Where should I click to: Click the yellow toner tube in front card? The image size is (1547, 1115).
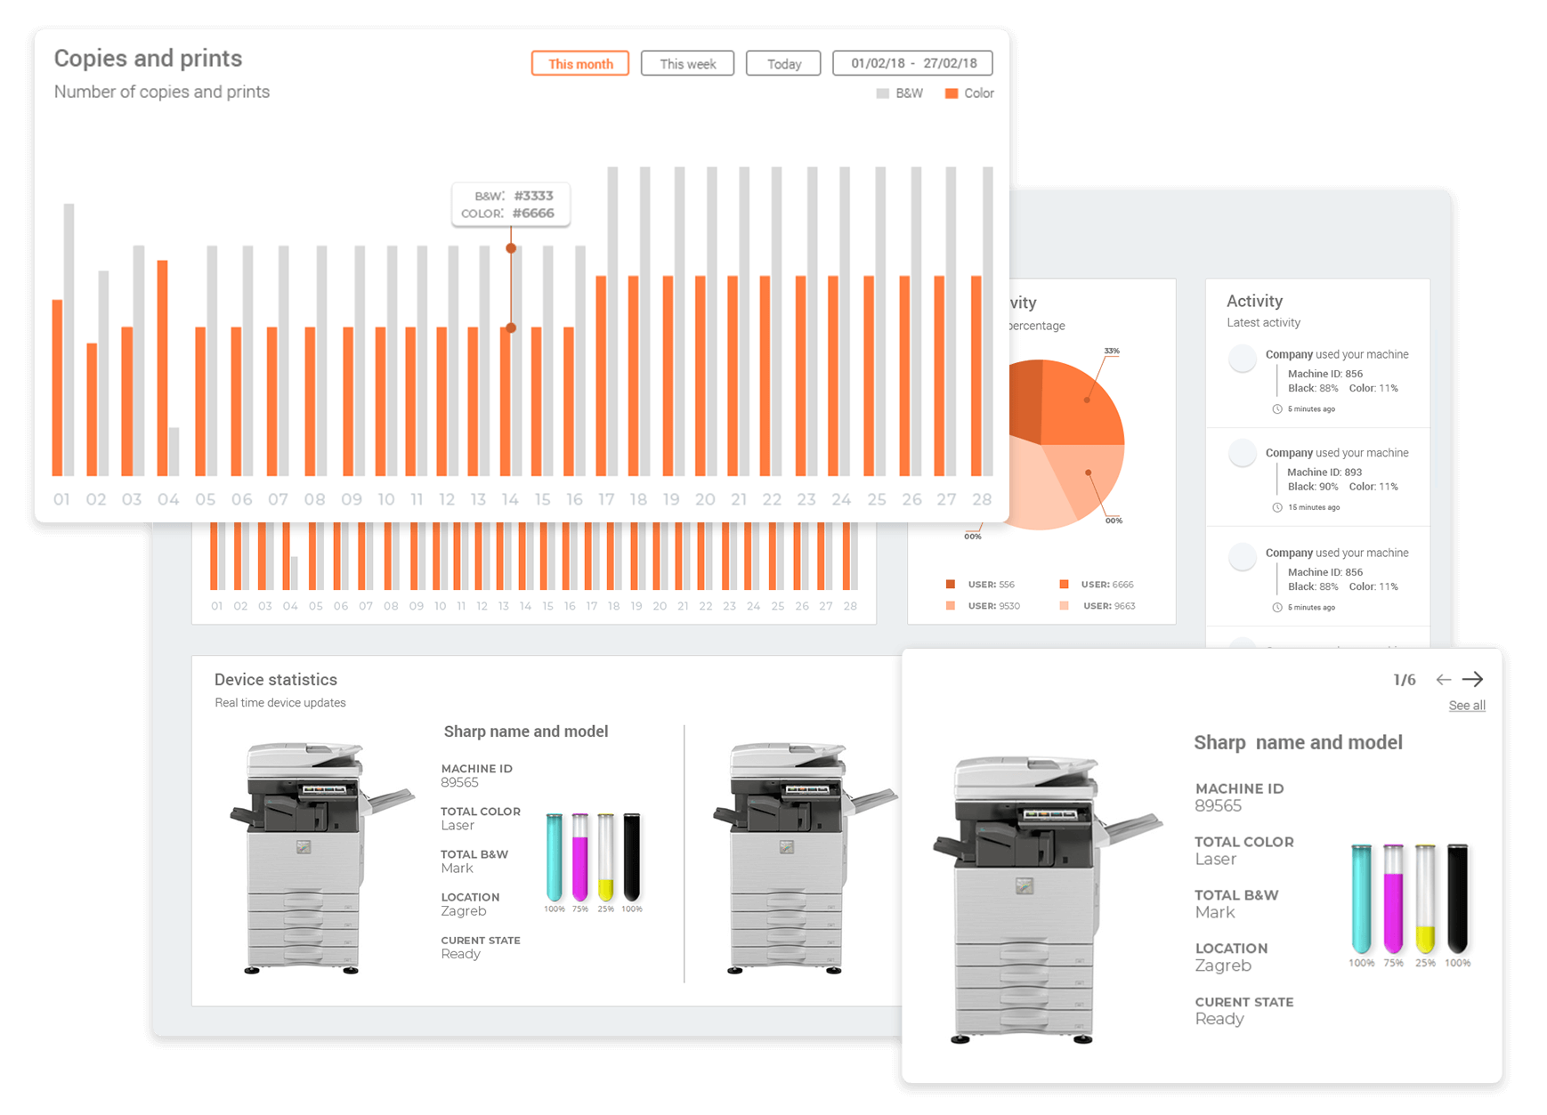click(1425, 899)
